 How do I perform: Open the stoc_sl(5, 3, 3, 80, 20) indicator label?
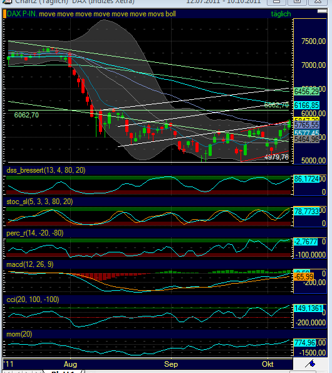point(39,202)
